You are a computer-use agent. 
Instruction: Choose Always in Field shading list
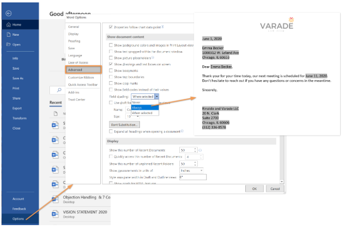click(145, 108)
